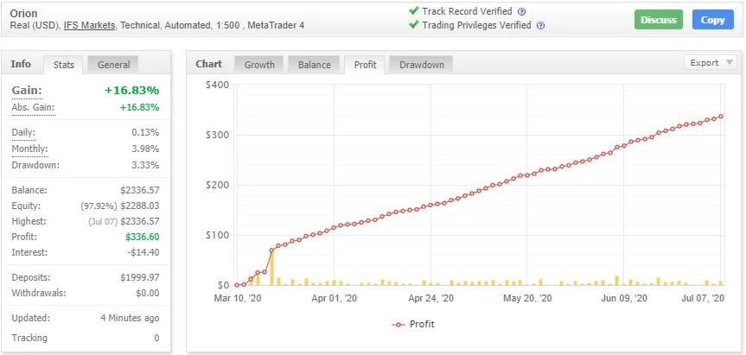Click the Track Record Verified checkmark
The height and width of the screenshot is (355, 746).
point(413,12)
